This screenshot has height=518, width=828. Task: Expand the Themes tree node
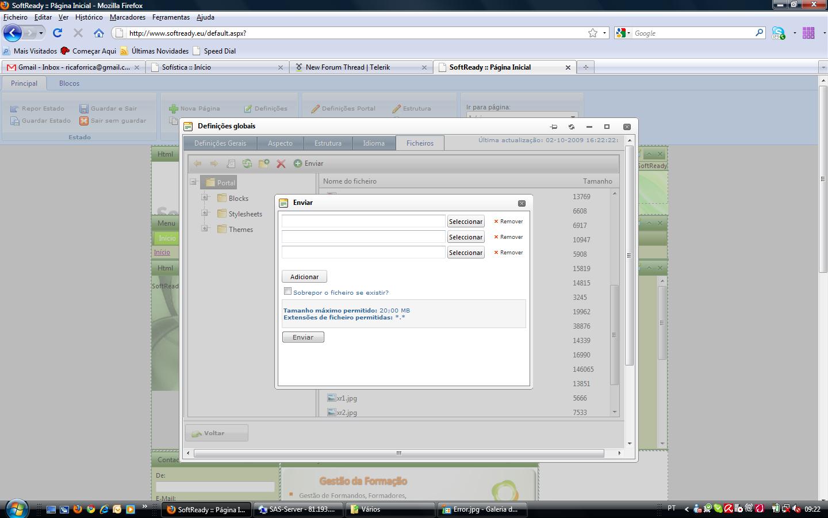[x=205, y=228]
